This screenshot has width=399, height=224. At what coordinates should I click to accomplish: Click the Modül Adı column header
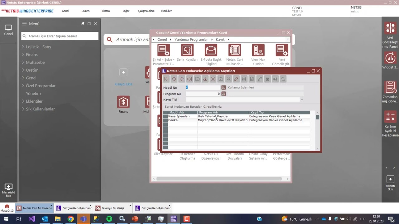coord(183,112)
